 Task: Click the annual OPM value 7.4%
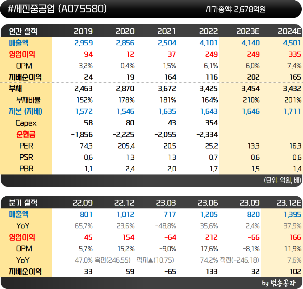point(294,66)
